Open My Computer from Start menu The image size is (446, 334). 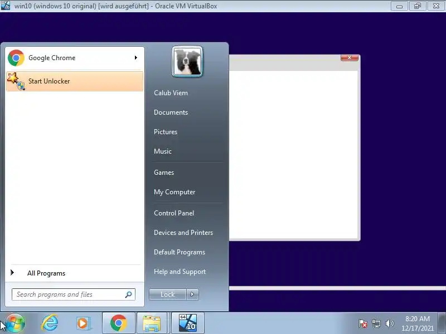coord(174,192)
